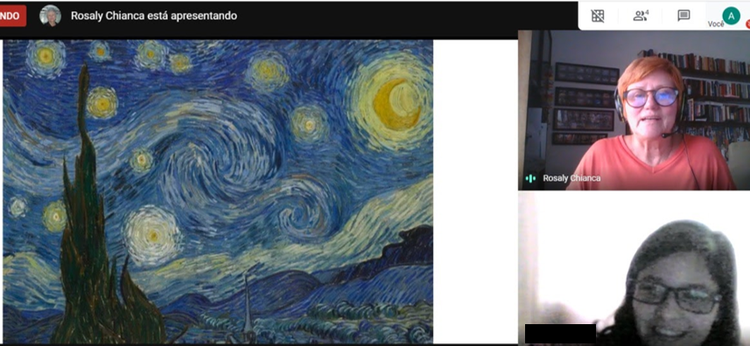Click the red muted microphone badge

747,24
